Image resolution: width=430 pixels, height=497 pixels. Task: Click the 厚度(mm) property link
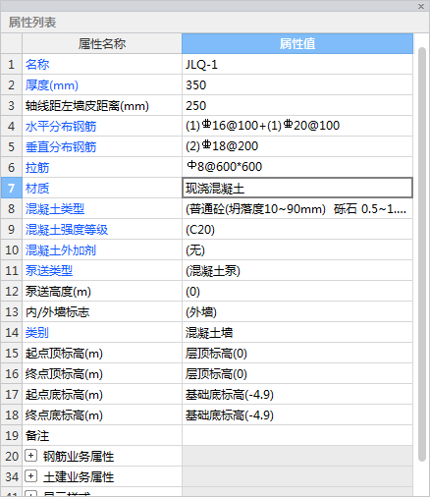52,85
